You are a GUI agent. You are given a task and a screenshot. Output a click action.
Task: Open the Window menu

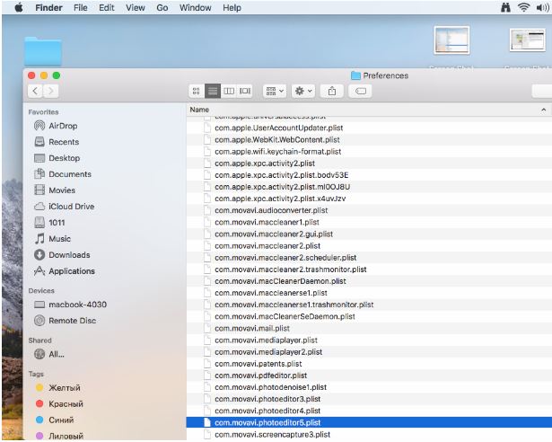pyautogui.click(x=195, y=8)
